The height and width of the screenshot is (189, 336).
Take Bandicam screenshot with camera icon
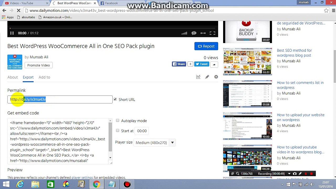(x=295, y=174)
